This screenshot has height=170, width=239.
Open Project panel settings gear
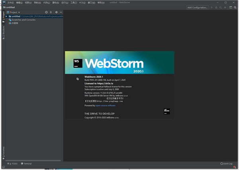tap(57, 12)
